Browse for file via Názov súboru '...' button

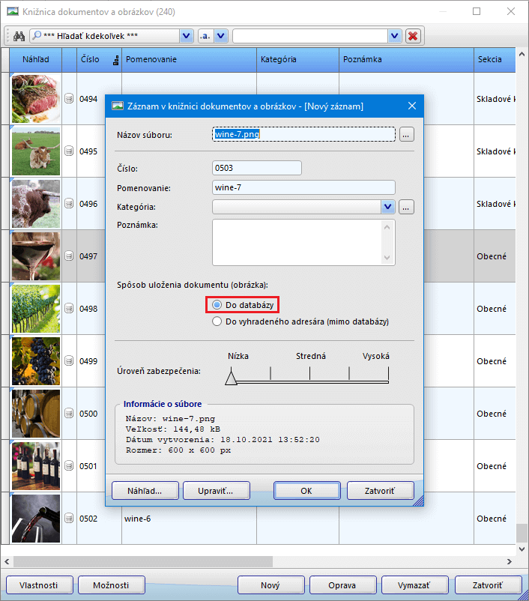click(406, 135)
